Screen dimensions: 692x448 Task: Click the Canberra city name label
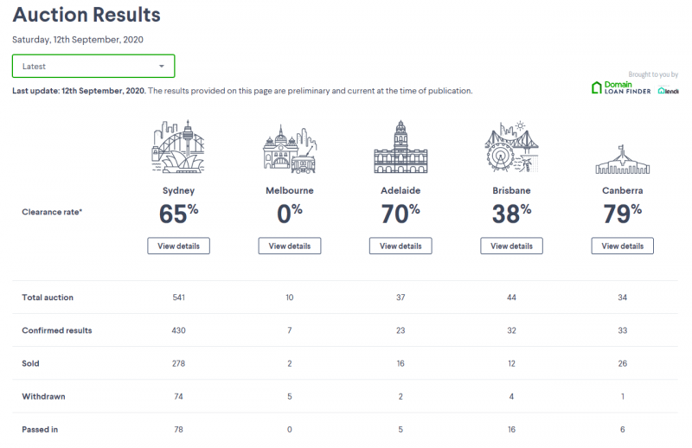pyautogui.click(x=622, y=190)
